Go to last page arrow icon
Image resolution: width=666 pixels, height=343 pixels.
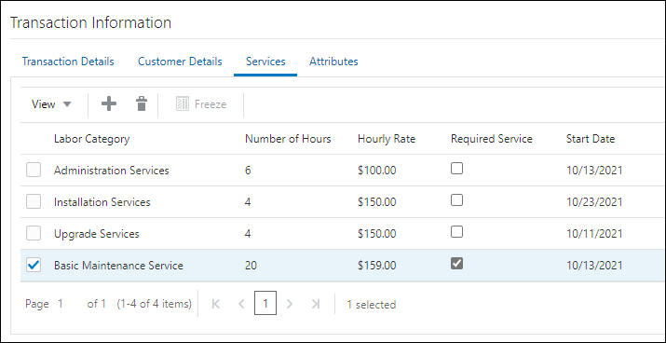click(x=315, y=304)
